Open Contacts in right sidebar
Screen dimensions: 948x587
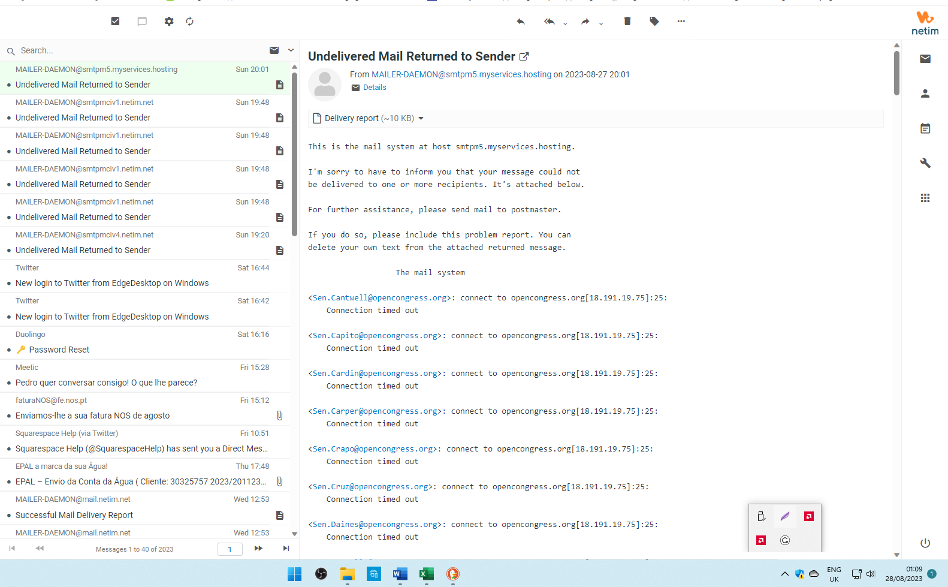point(925,94)
